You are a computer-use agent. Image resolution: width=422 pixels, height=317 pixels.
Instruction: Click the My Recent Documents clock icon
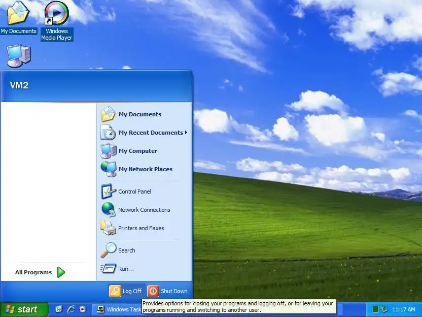(108, 133)
